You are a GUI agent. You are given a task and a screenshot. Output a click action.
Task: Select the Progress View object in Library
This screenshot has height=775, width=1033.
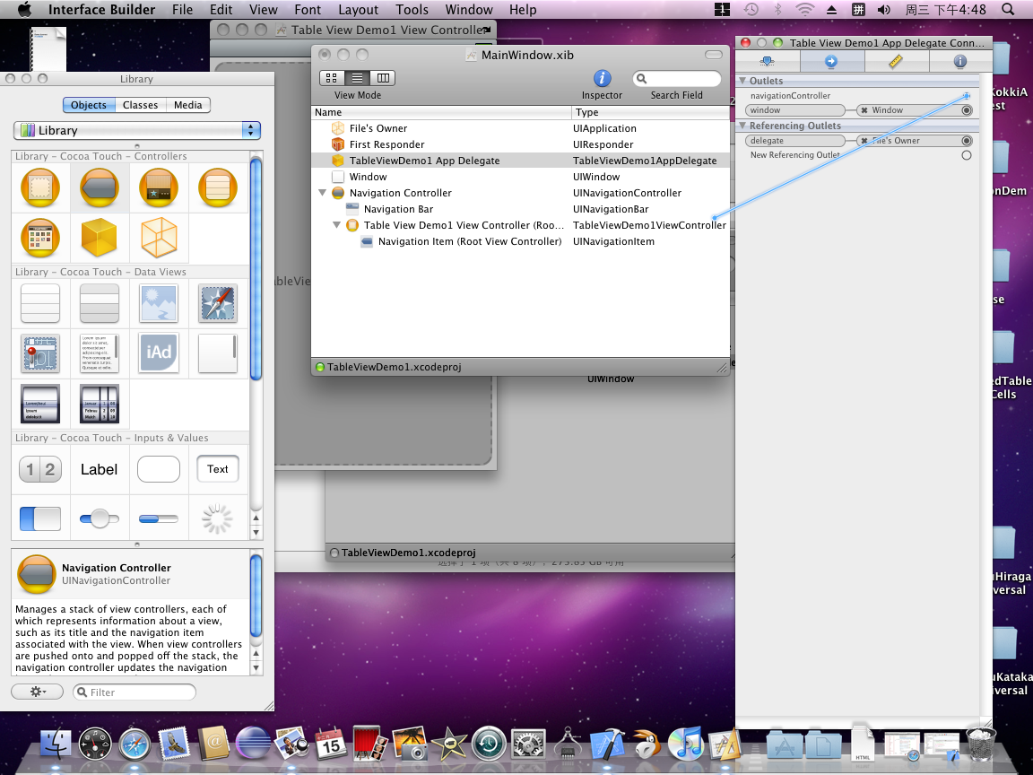tap(159, 519)
